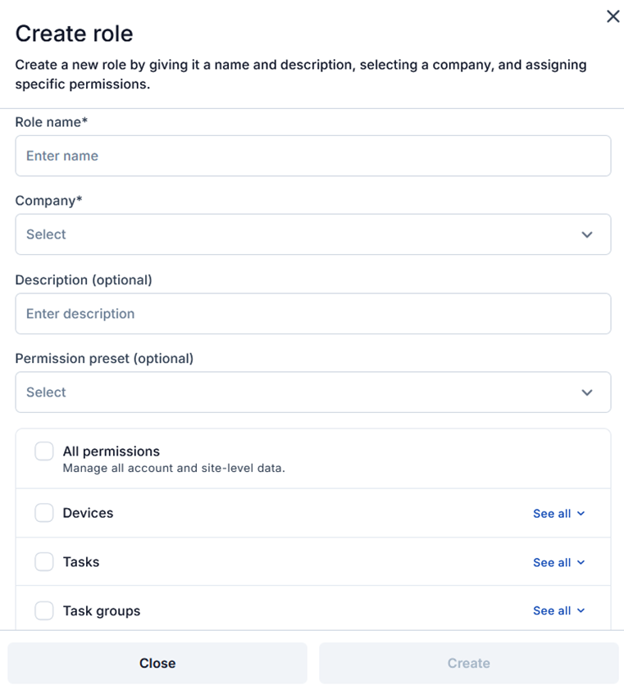Click the chevron beside Devices See all
Image resolution: width=624 pixels, height=694 pixels.
point(581,514)
